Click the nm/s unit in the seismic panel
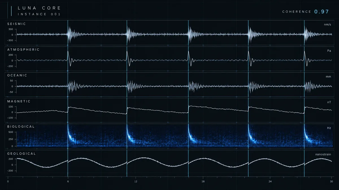This screenshot has height=190, width=339. click(327, 25)
